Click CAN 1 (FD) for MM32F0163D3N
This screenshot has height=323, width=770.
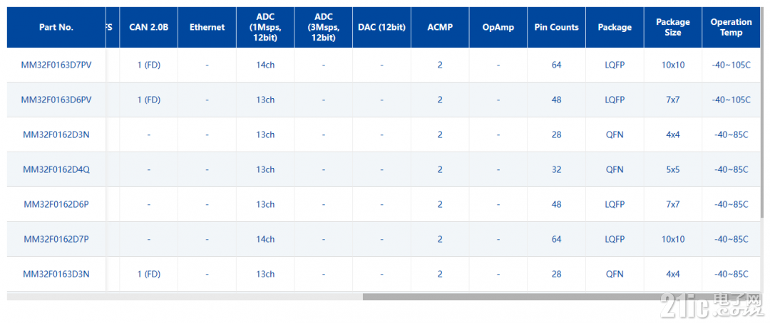[149, 273]
